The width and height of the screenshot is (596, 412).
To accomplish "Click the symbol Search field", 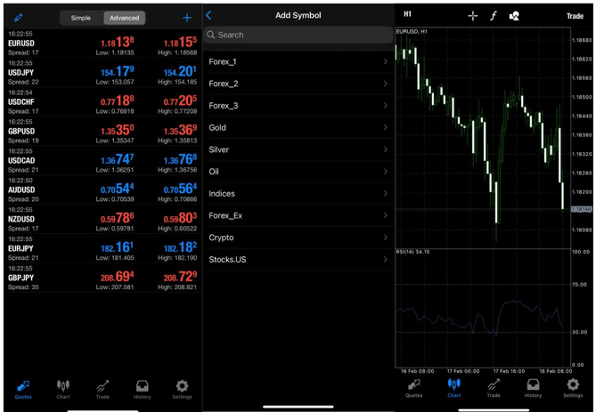I will pos(298,35).
